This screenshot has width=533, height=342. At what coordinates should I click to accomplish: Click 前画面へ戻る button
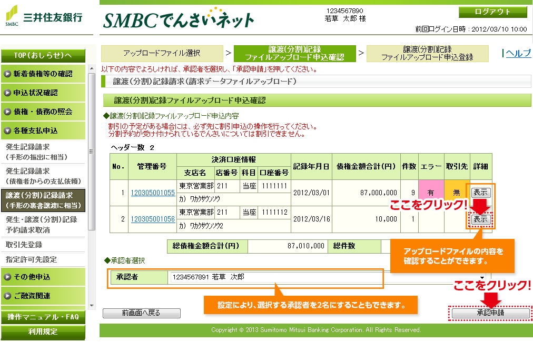(141, 313)
